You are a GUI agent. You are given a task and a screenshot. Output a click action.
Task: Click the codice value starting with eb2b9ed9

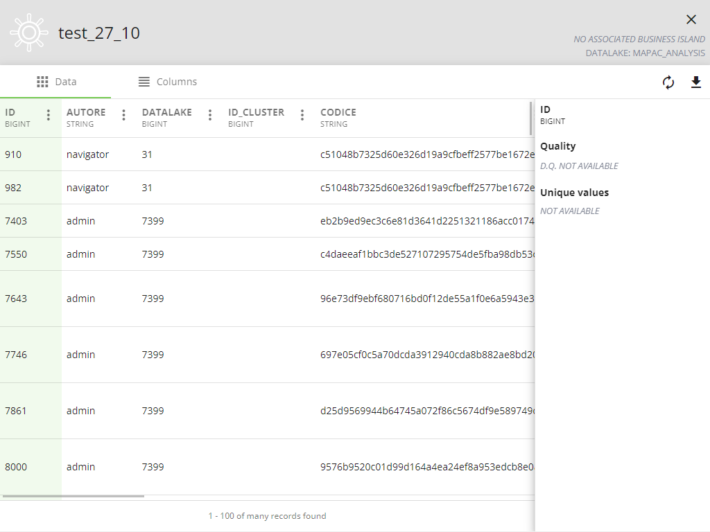pos(426,221)
